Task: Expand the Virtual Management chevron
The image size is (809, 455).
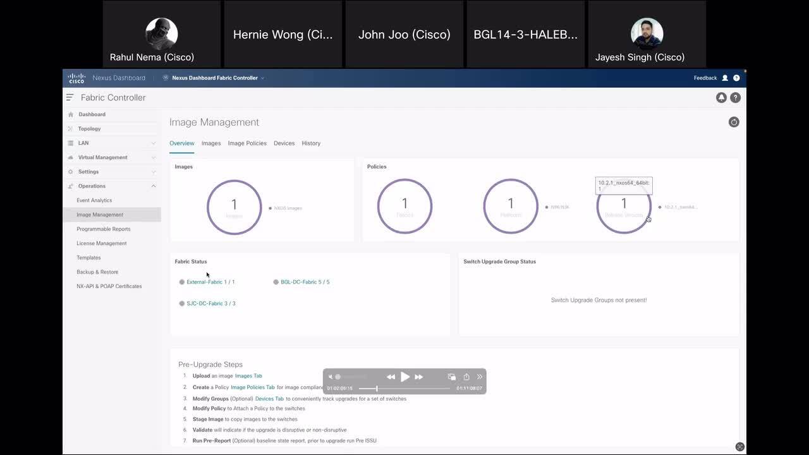Action: click(154, 157)
